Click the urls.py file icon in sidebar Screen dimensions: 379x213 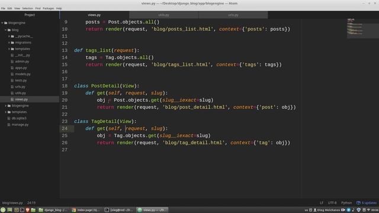12,87
